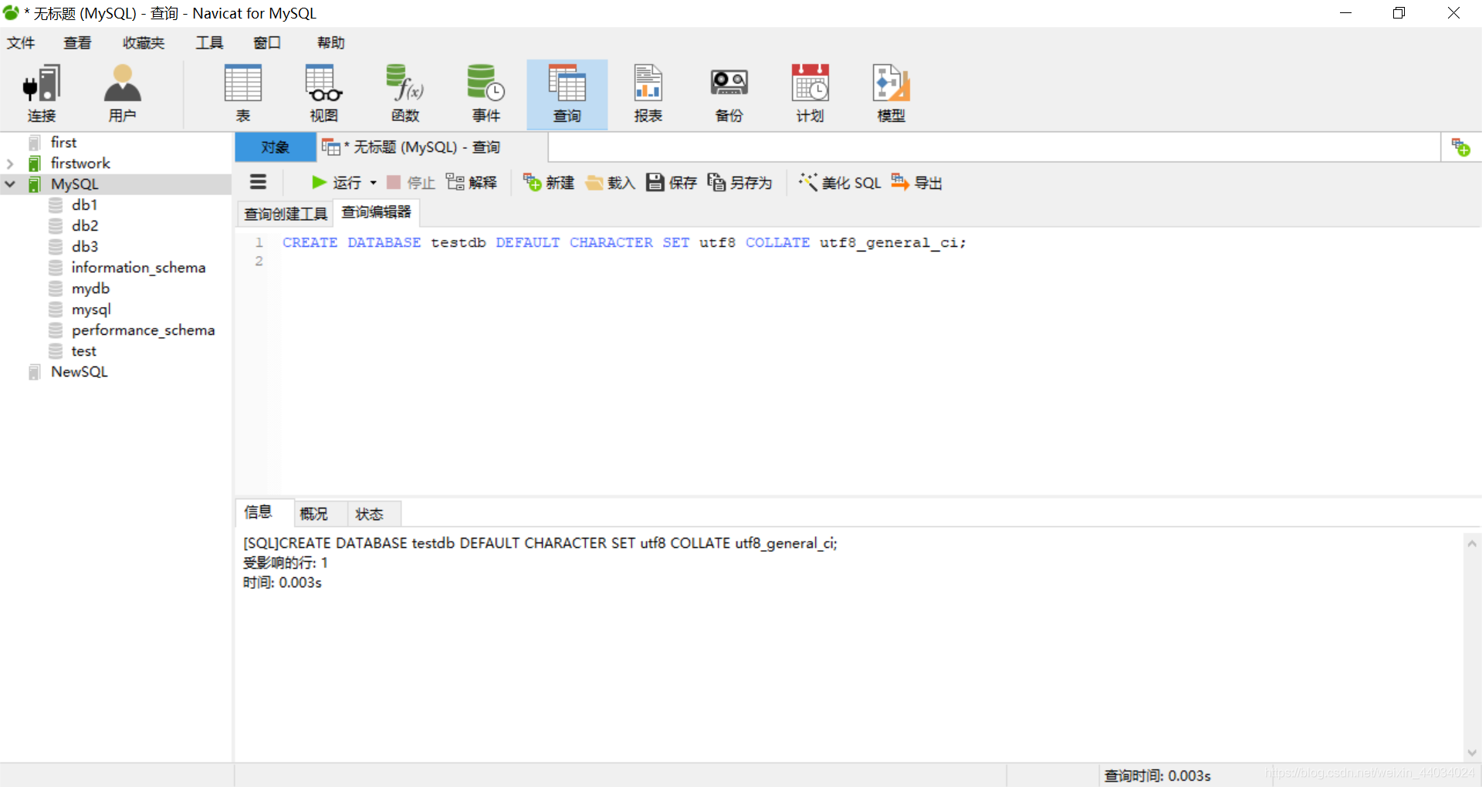Click the message panel scroll-down arrow

1472,752
